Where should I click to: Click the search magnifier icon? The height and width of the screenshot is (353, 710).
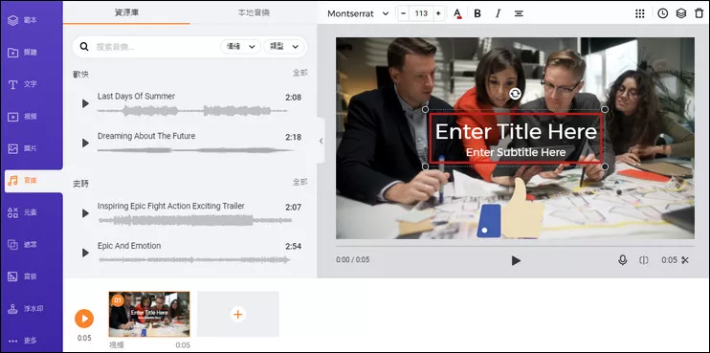(x=84, y=47)
